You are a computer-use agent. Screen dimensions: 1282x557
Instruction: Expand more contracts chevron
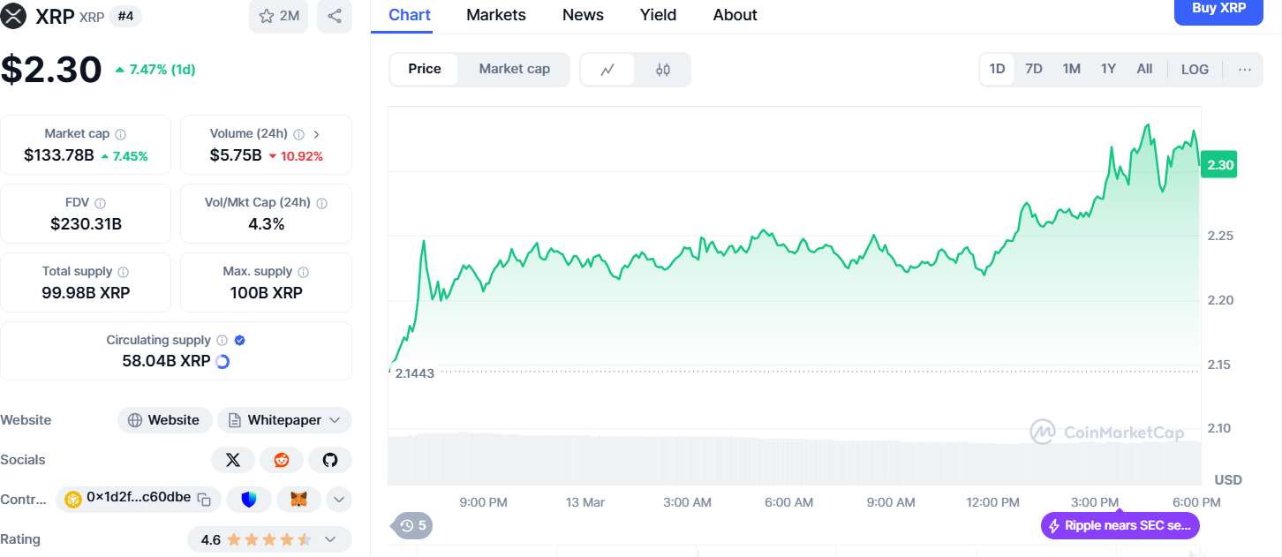pos(339,500)
